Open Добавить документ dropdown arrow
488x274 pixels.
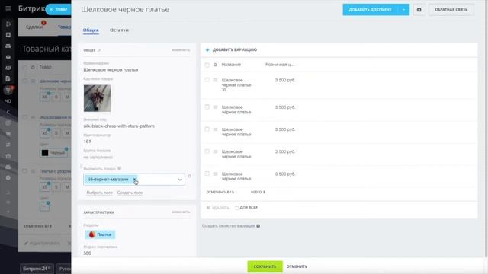[x=403, y=10]
